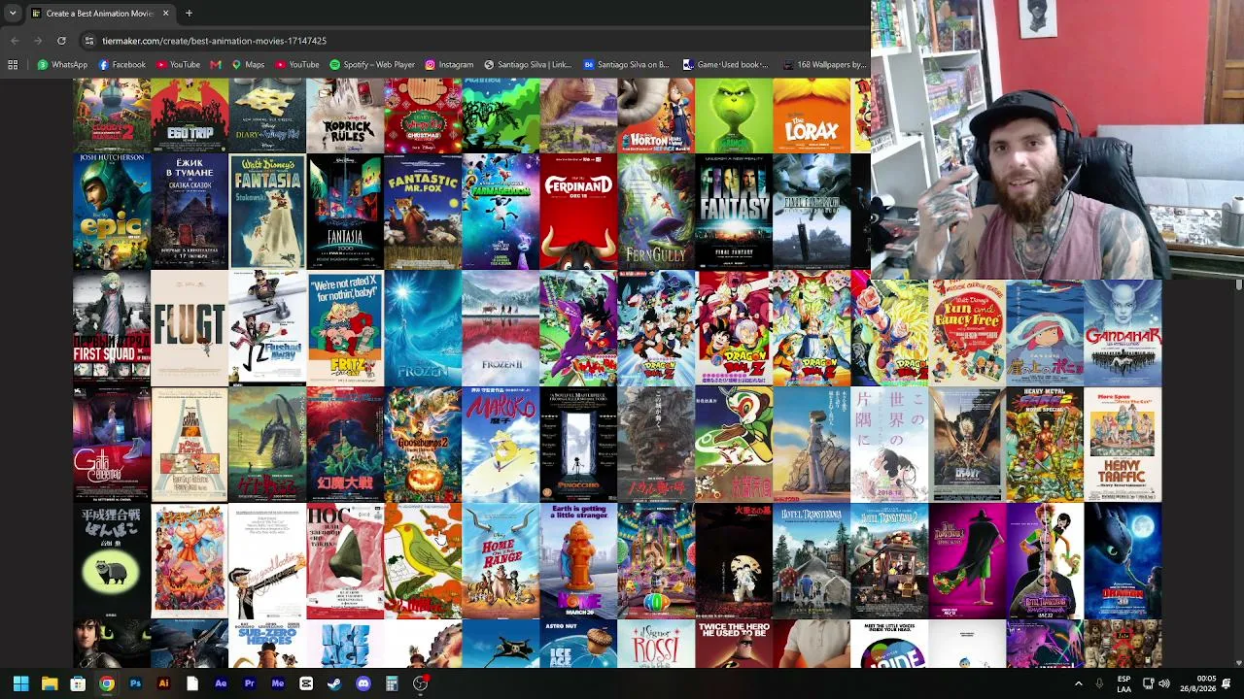Select the Flugt poster
Image resolution: width=1244 pixels, height=699 pixels.
pyautogui.click(x=190, y=328)
